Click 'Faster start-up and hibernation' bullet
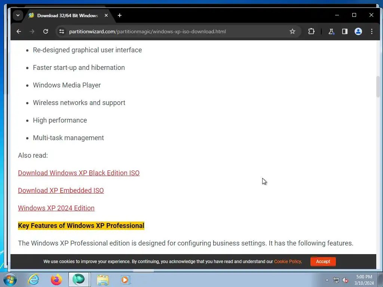383x287 pixels. (79, 67)
